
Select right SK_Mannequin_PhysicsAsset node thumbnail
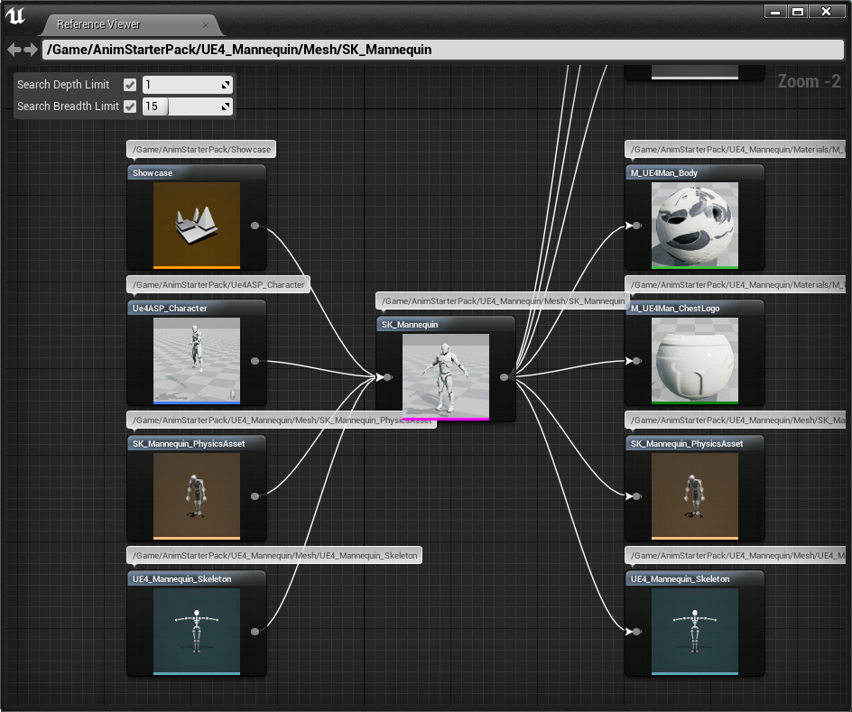[694, 495]
